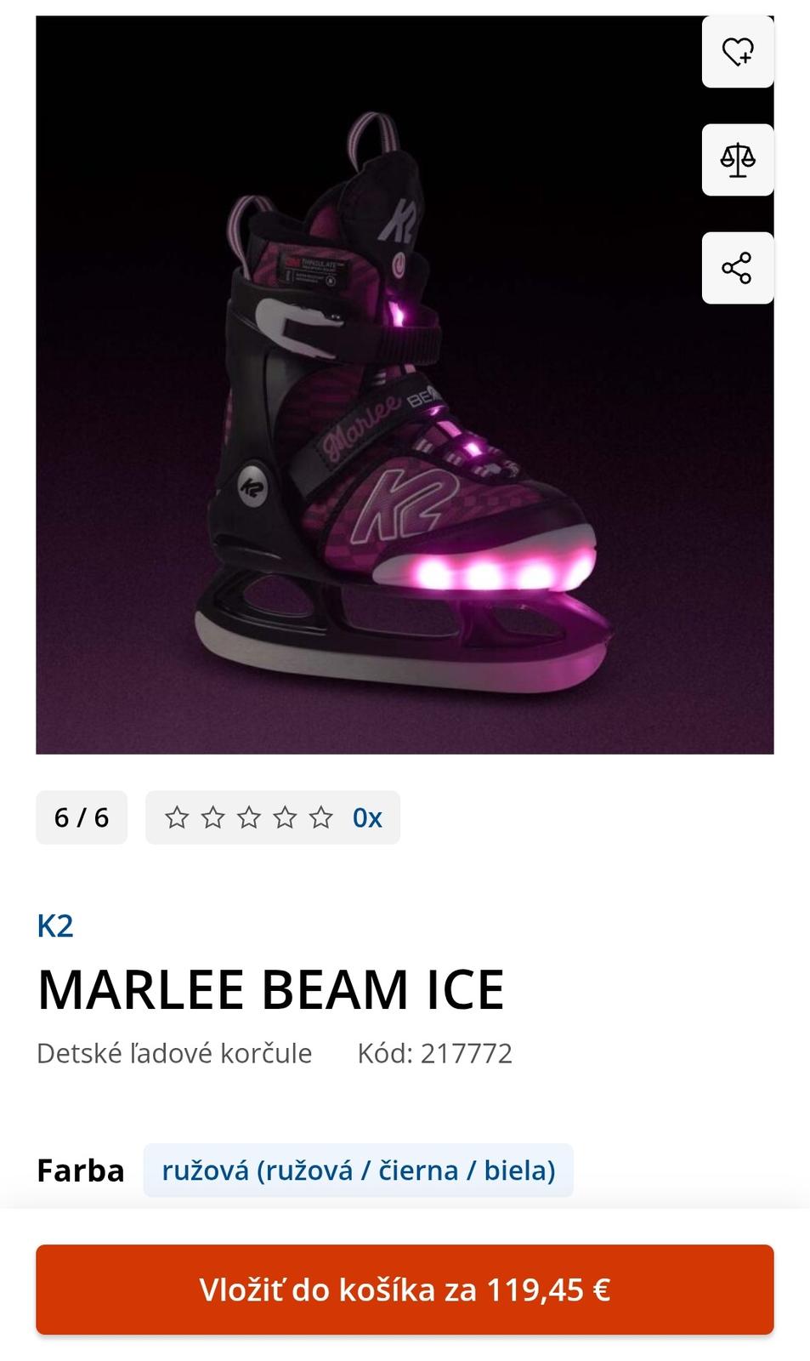
Task: Open the K2 brand link
Action: (x=55, y=925)
